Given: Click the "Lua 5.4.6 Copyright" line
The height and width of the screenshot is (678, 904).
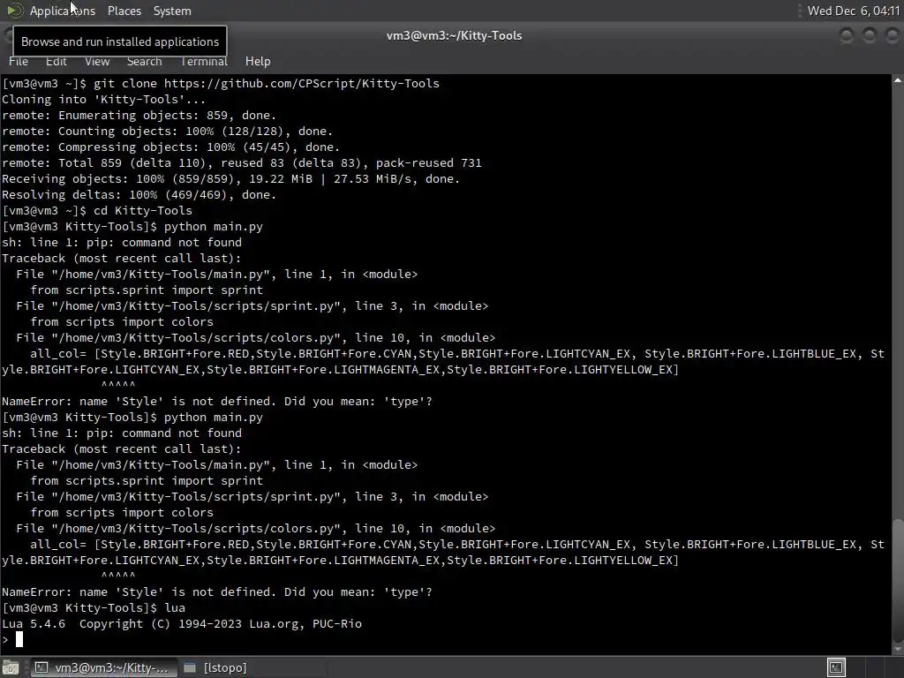Looking at the screenshot, I should click(182, 624).
